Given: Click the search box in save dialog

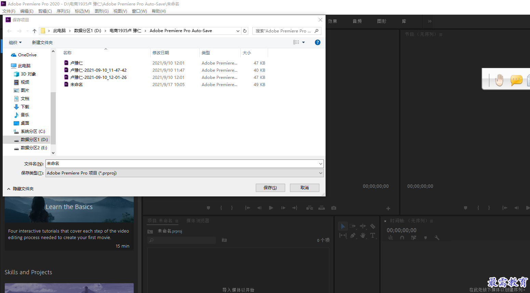Looking at the screenshot, I should (x=287, y=31).
